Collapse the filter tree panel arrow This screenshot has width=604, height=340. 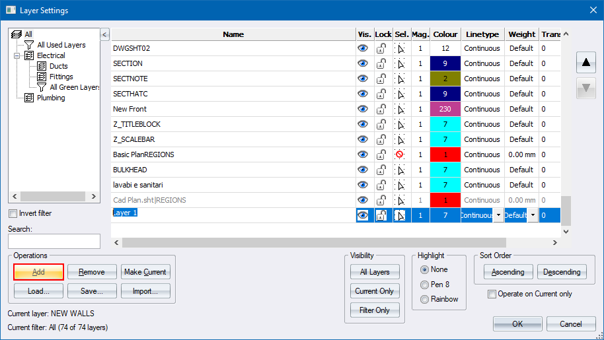[x=104, y=34]
